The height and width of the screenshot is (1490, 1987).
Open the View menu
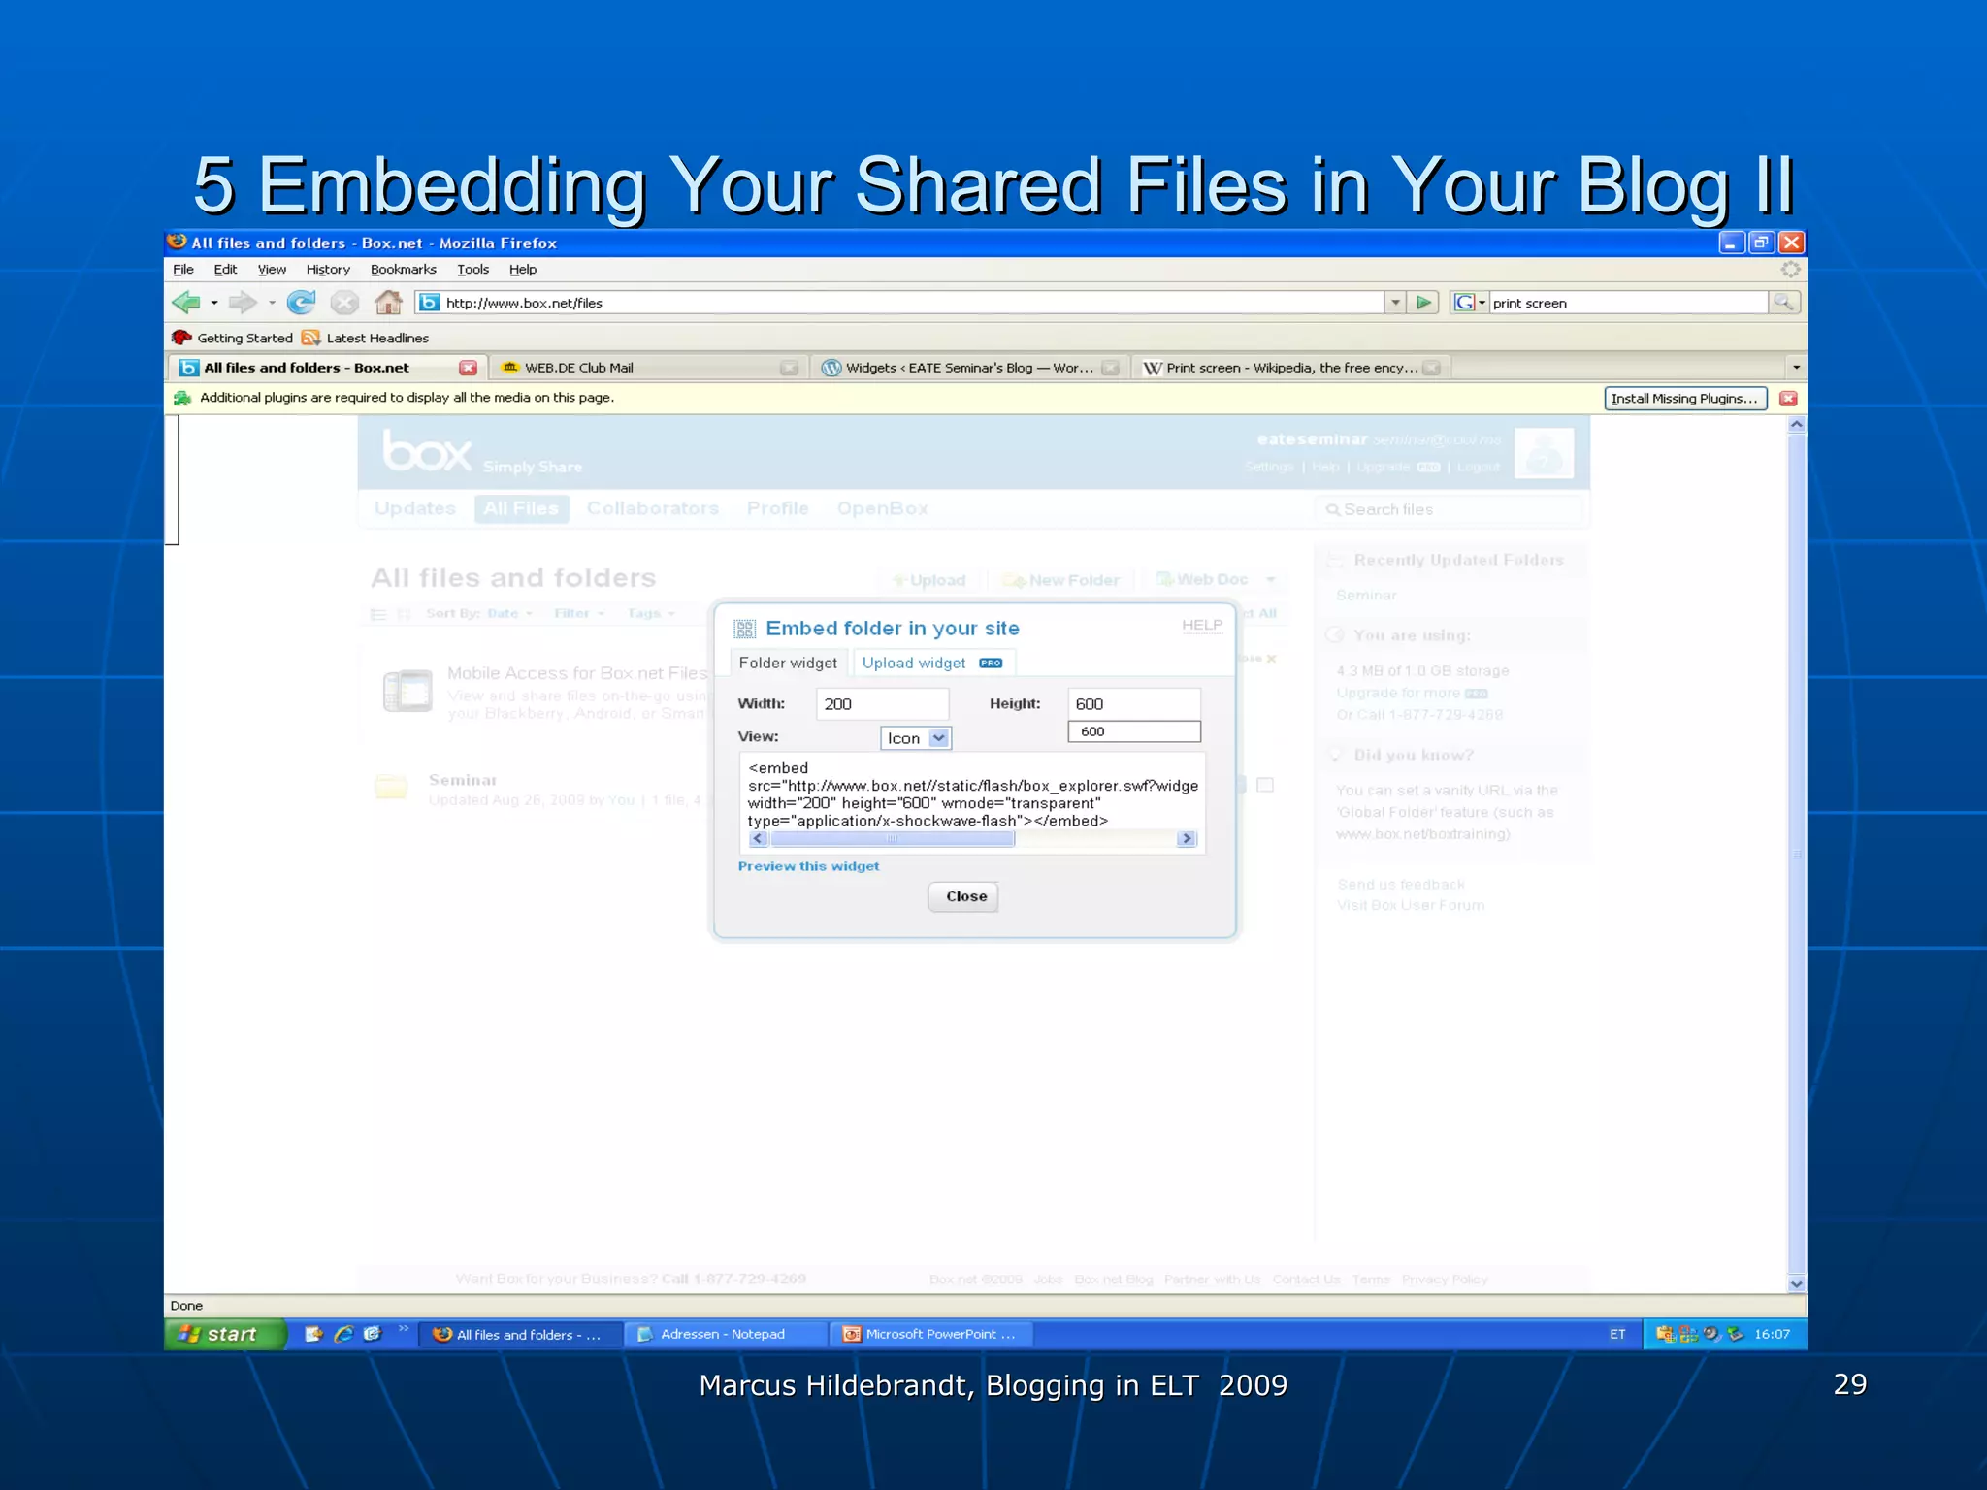click(x=272, y=269)
